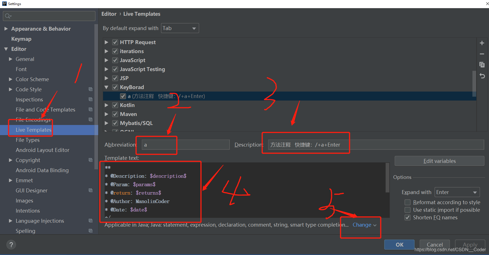Enable Reformat according to style
Viewport: 489px width, 255px height.
tap(407, 202)
